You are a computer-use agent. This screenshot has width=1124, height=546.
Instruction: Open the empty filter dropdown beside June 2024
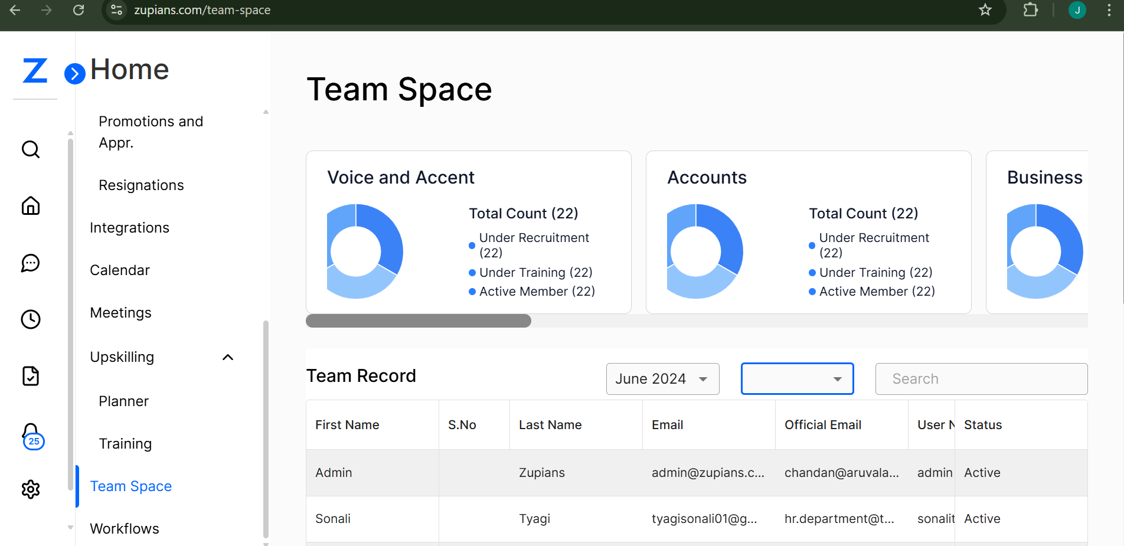(x=797, y=378)
